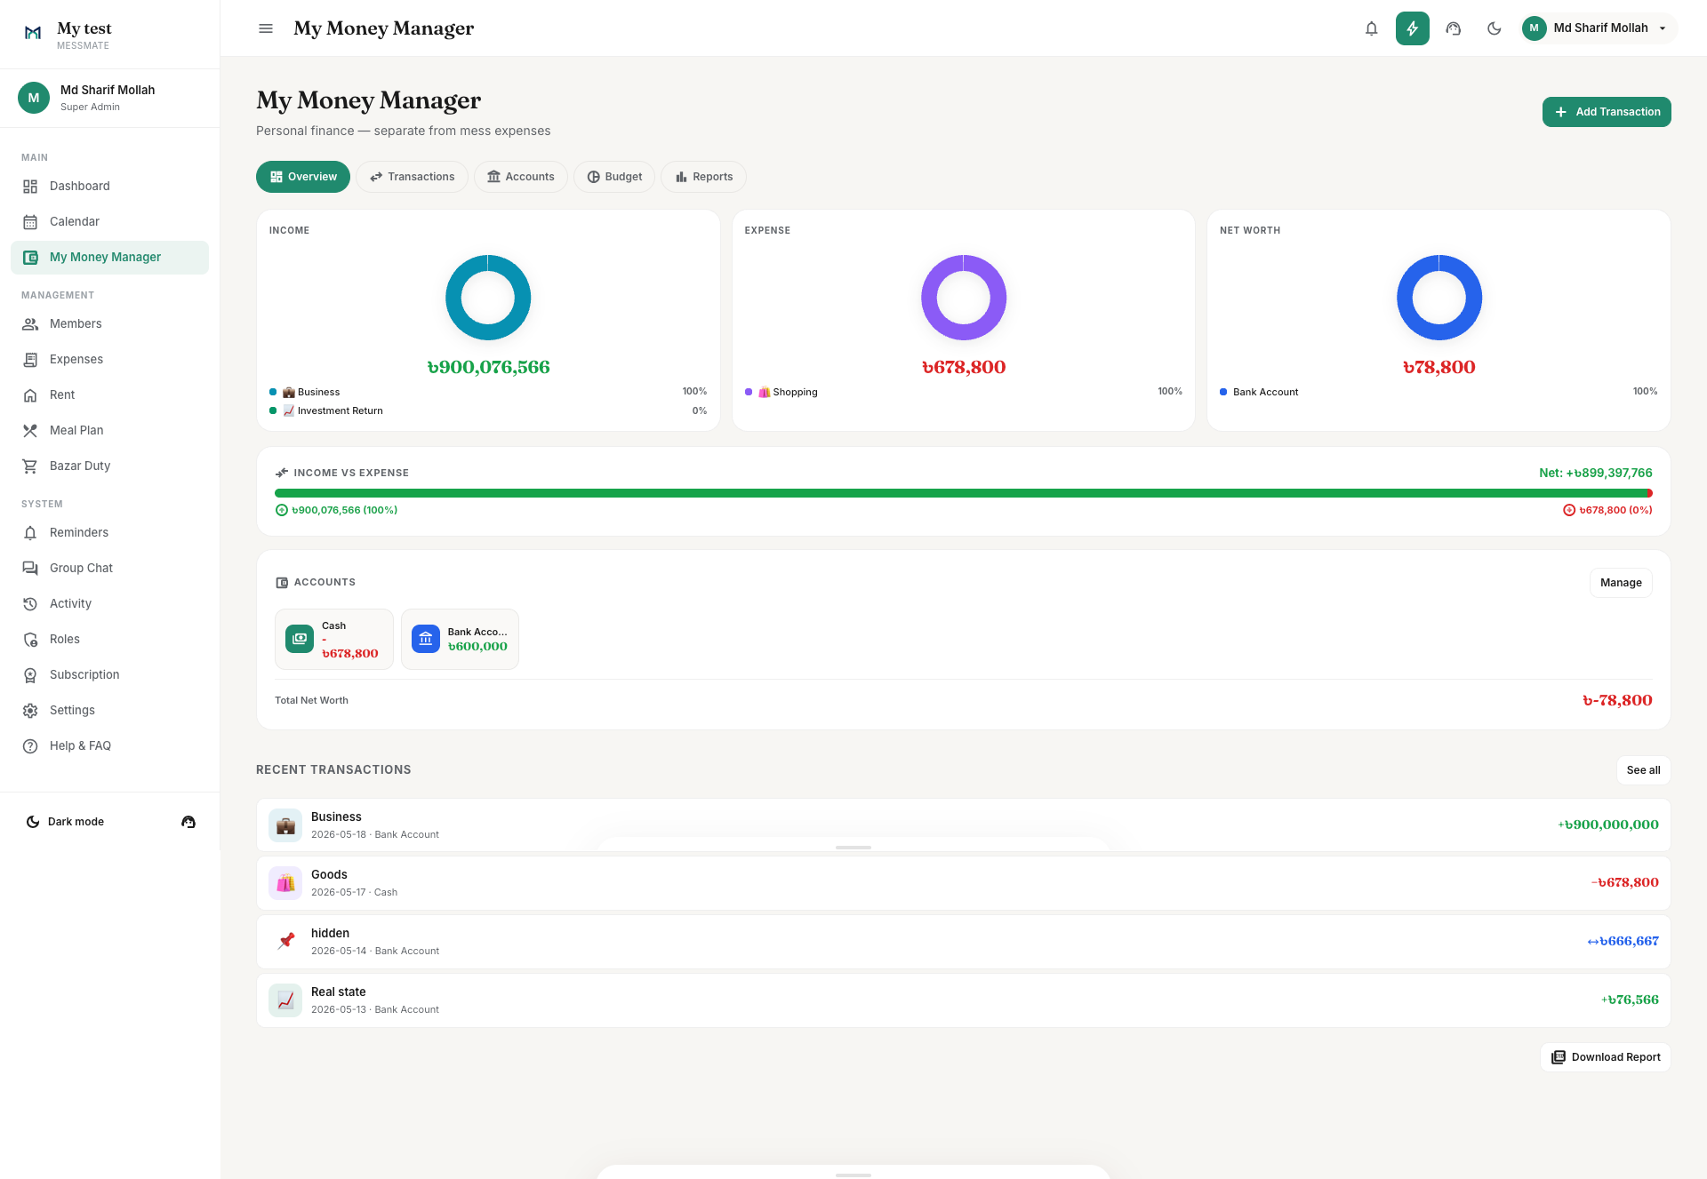
Task: Click the chart icon of Real state transaction
Action: tap(285, 1000)
